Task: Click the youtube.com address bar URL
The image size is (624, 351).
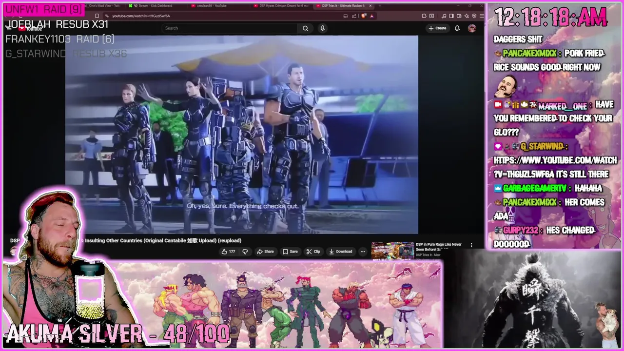Action: click(141, 16)
